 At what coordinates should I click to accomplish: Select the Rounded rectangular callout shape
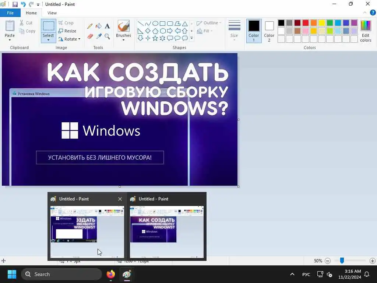170,38
